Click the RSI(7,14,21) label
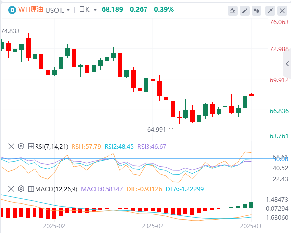 click(x=52, y=147)
